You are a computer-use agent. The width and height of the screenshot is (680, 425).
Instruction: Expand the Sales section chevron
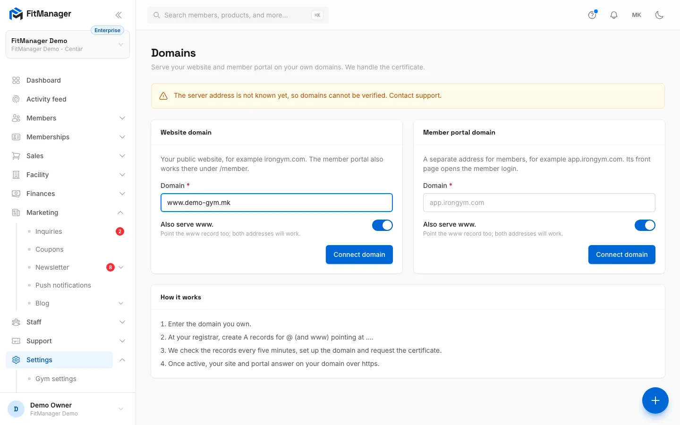pos(122,156)
